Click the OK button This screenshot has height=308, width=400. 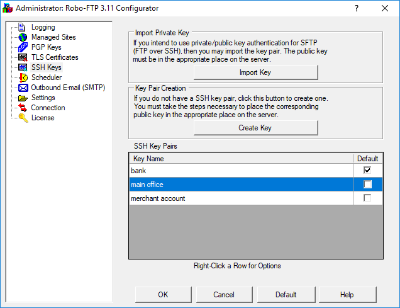coord(164,295)
